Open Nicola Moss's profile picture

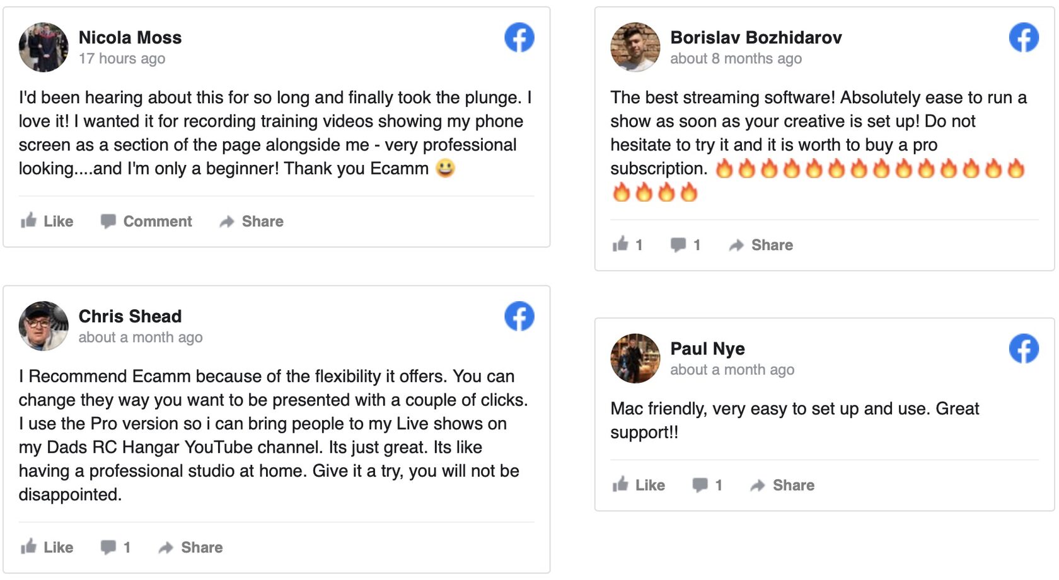(x=43, y=47)
